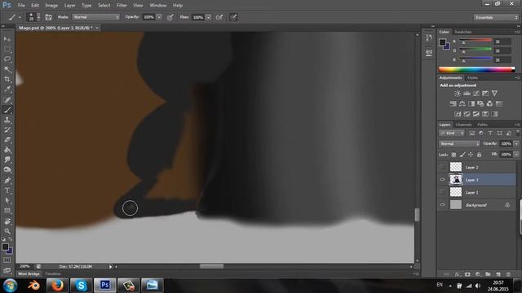
Task: Select the Crop tool
Action: 7,79
